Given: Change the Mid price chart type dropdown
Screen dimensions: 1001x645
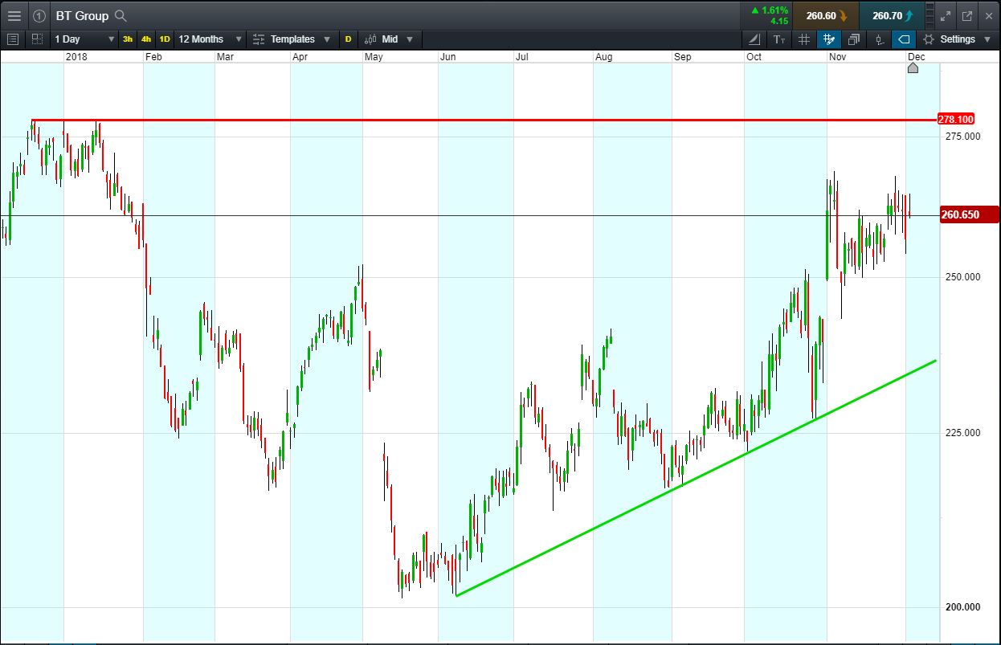Looking at the screenshot, I should (x=389, y=39).
